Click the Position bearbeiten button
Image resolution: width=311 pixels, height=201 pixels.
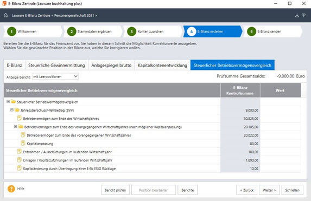(x=154, y=190)
